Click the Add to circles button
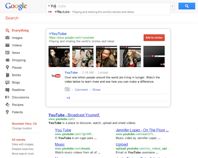Viewport: 198px width, 158px height. pyautogui.click(x=154, y=38)
